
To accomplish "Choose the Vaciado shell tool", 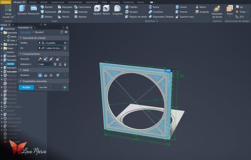I will 131,12.
